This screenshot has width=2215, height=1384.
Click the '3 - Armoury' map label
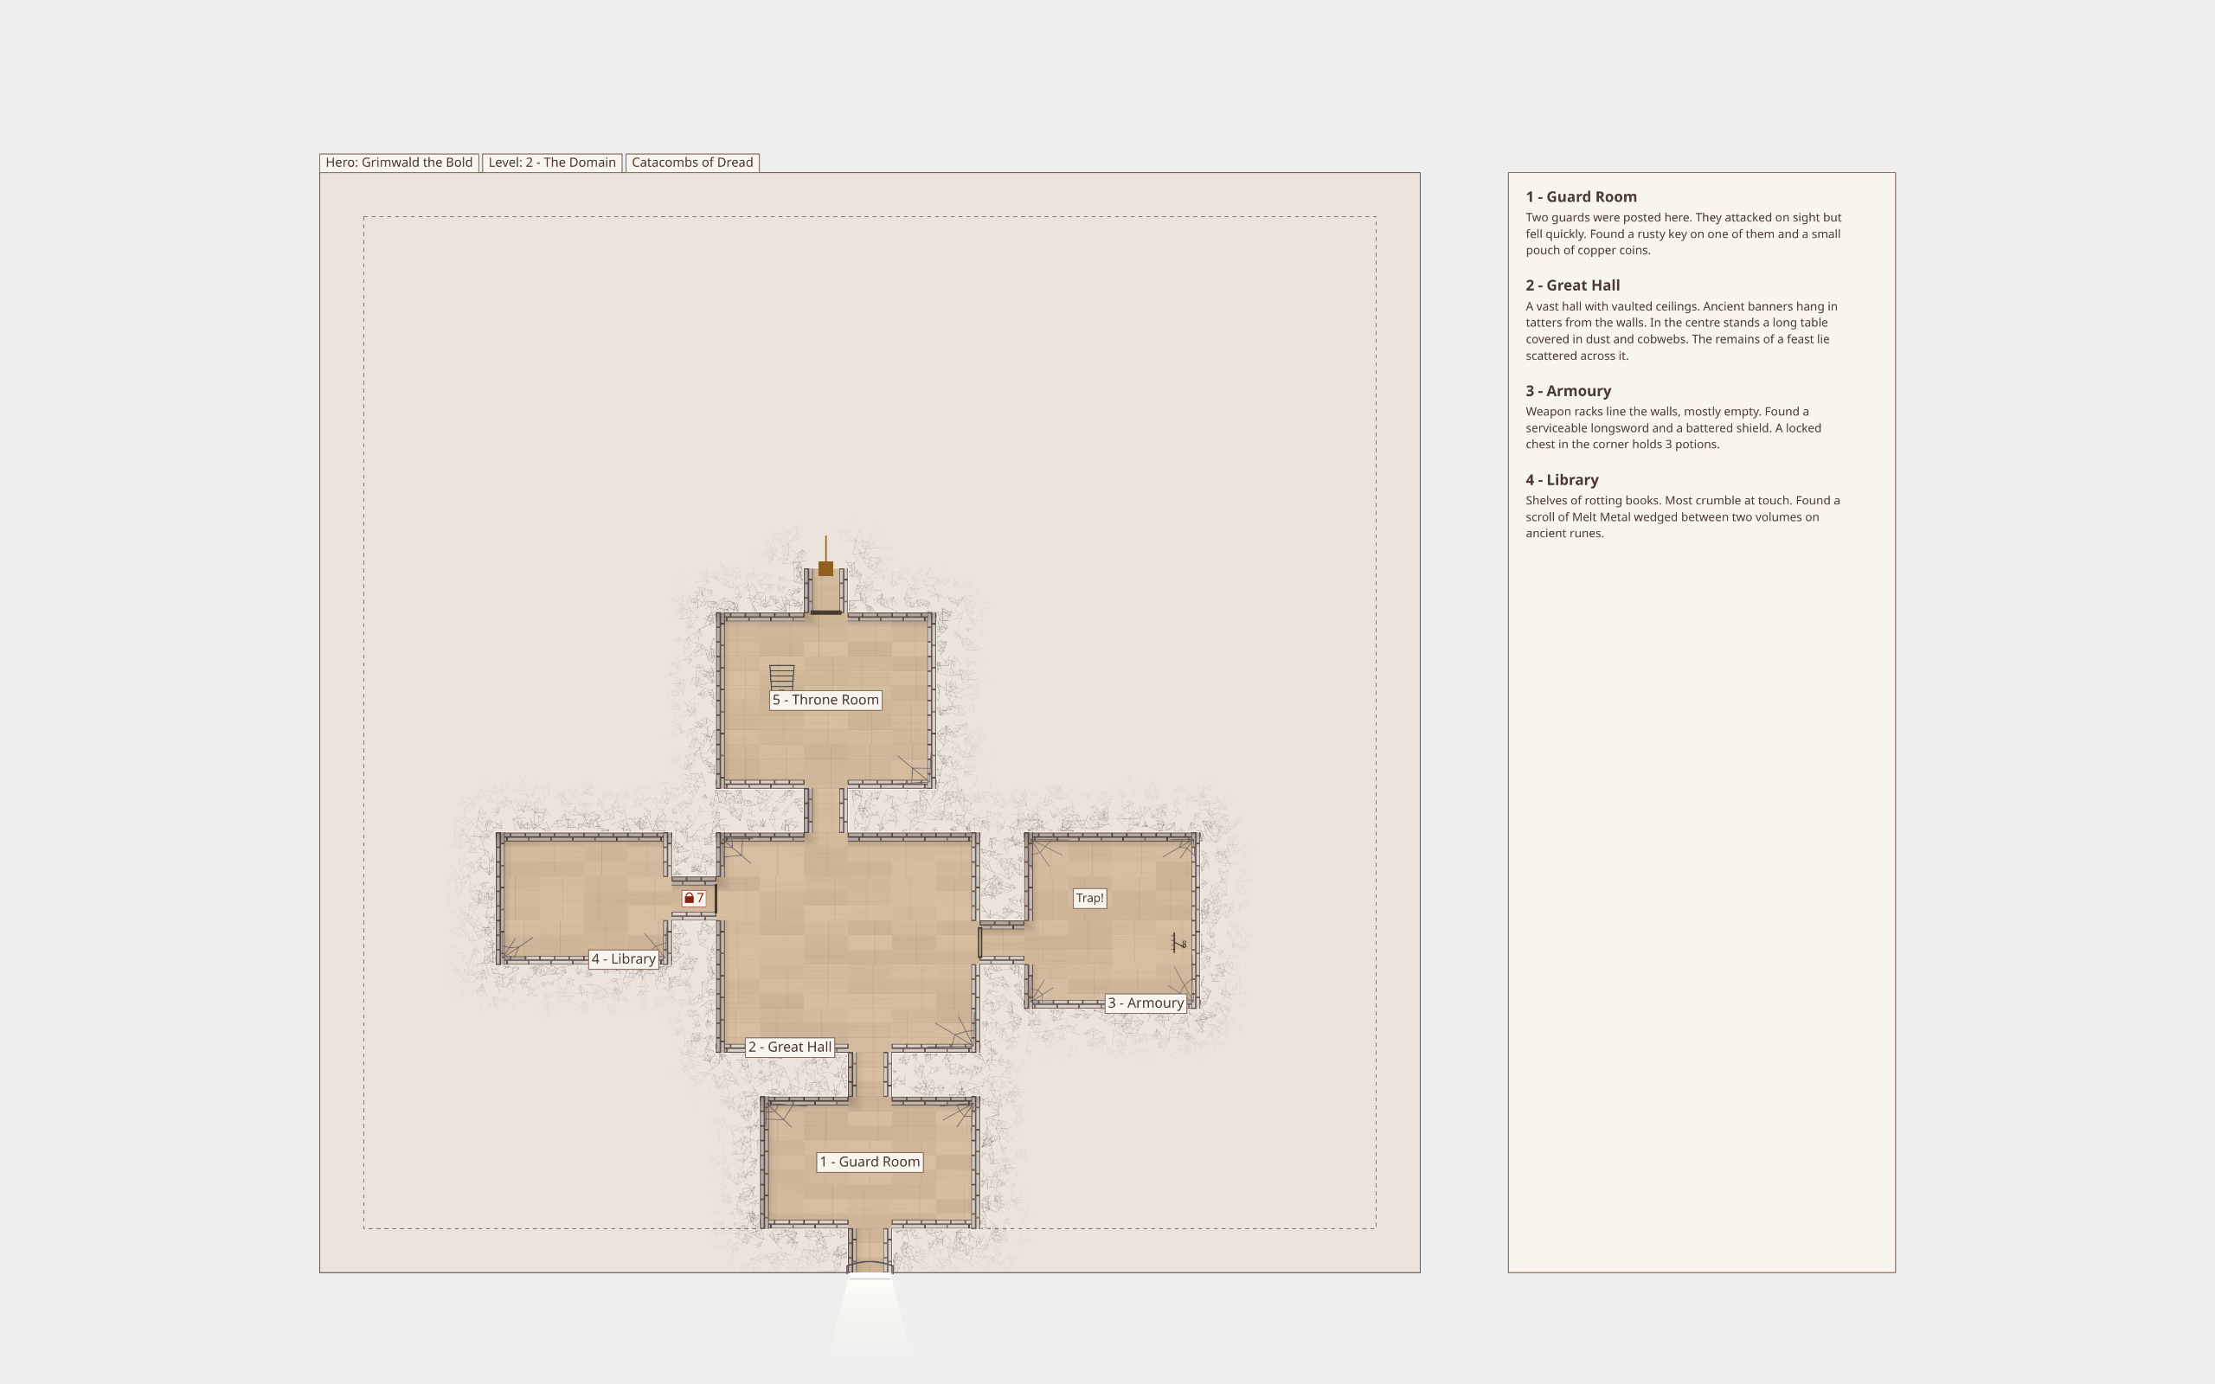[x=1146, y=1003]
